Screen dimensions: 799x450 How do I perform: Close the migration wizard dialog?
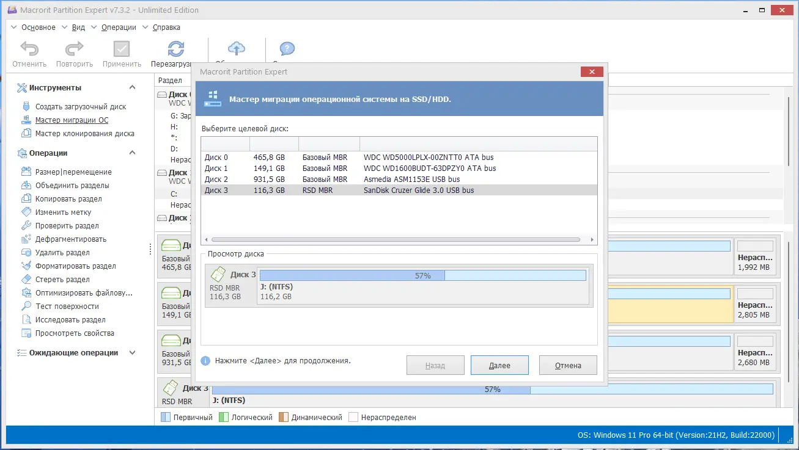(x=591, y=72)
